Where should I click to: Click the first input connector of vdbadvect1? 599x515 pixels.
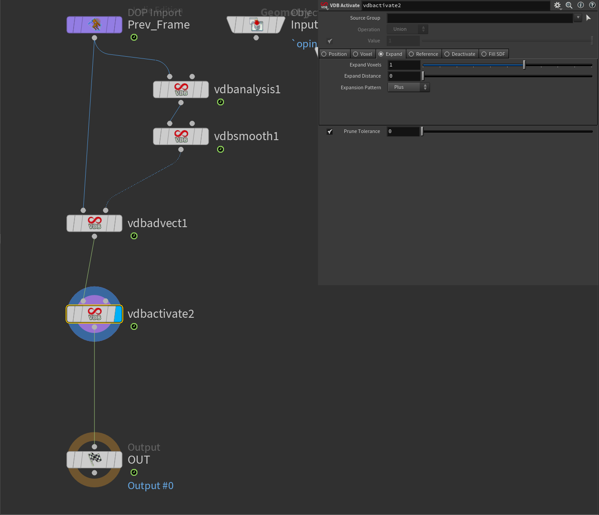coord(83,210)
